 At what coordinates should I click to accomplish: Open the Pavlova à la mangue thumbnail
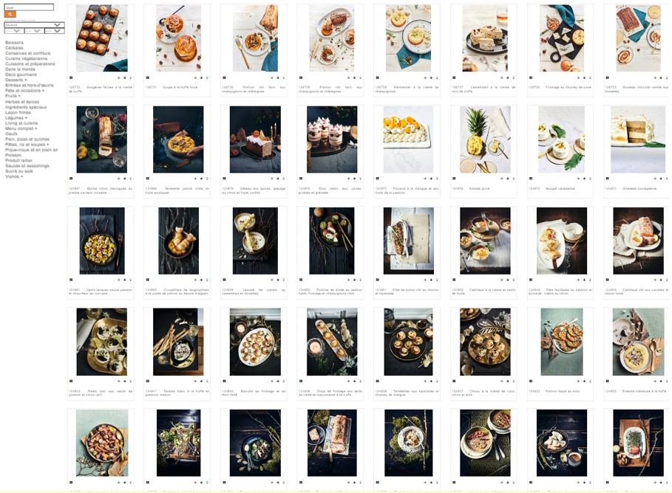pyautogui.click(x=408, y=139)
